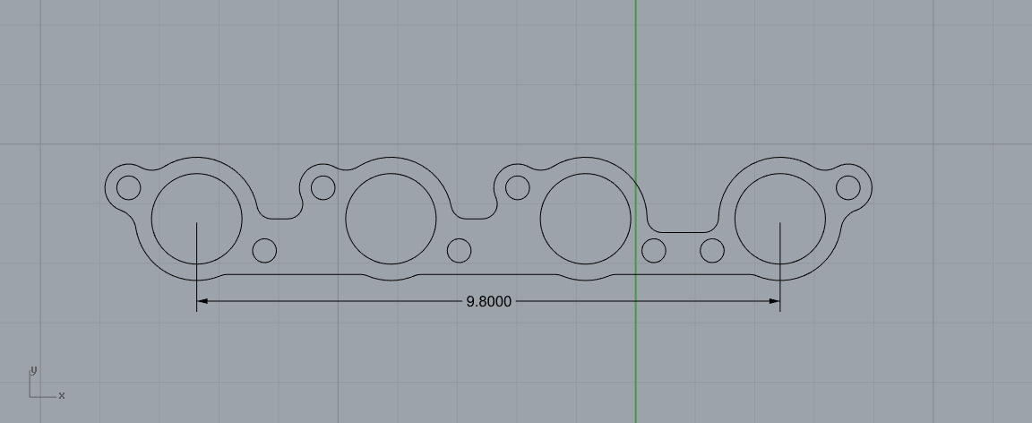Select the rightmost large port circle
This screenshot has height=423, width=1032.
point(780,219)
